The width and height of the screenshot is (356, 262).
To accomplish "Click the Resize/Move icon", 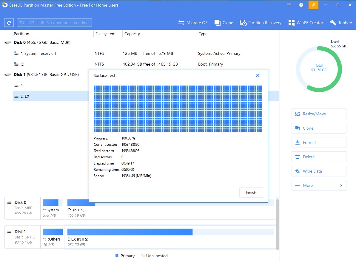I will 298,114.
